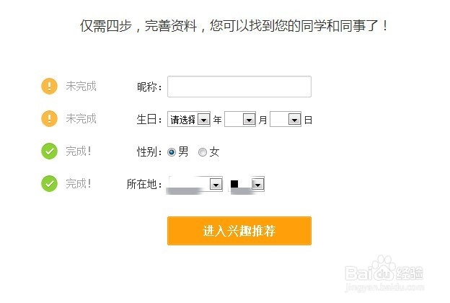Select the 男 (male) radio button
The width and height of the screenshot is (450, 303).
pos(172,152)
